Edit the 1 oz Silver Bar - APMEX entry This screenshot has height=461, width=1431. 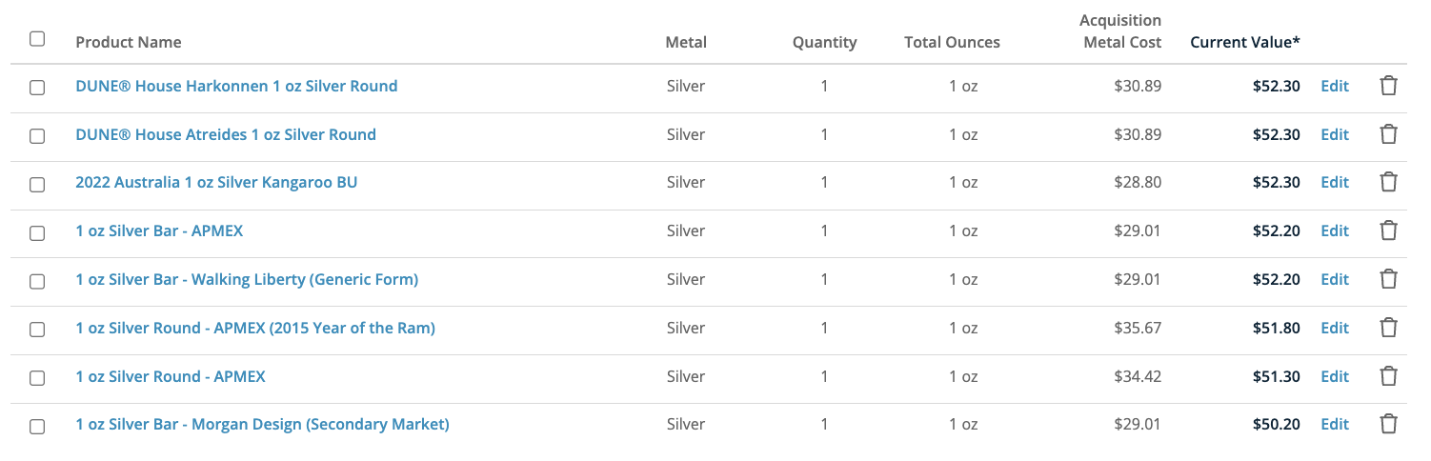tap(1334, 230)
